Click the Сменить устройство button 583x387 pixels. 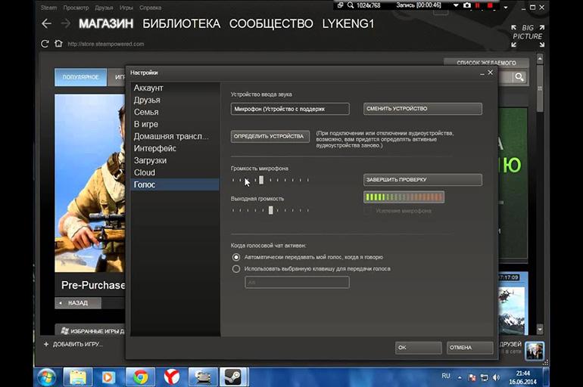pos(422,109)
